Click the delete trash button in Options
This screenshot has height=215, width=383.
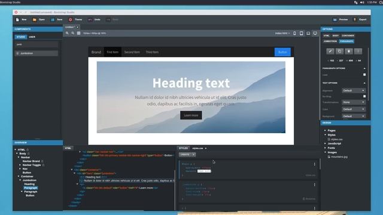coord(349,51)
